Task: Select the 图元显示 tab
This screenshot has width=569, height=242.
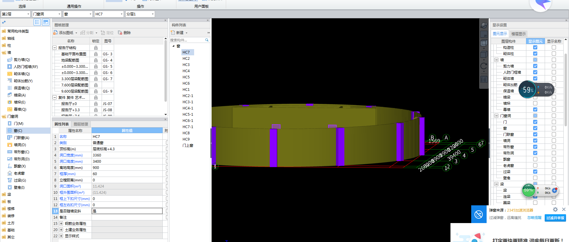Action: coord(500,34)
